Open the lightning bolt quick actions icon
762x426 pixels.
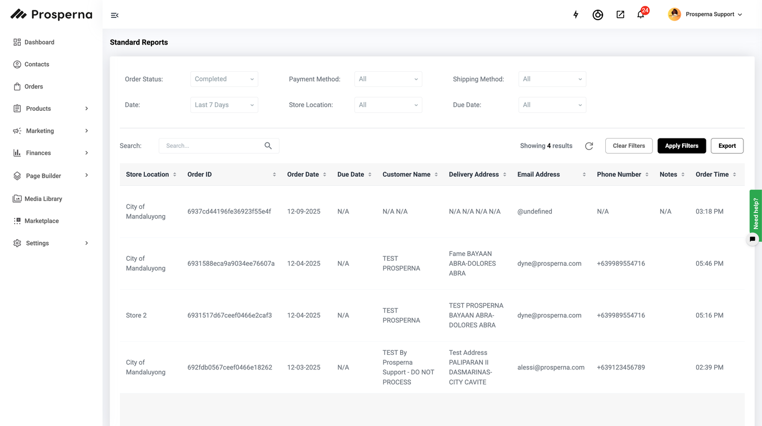pyautogui.click(x=576, y=15)
